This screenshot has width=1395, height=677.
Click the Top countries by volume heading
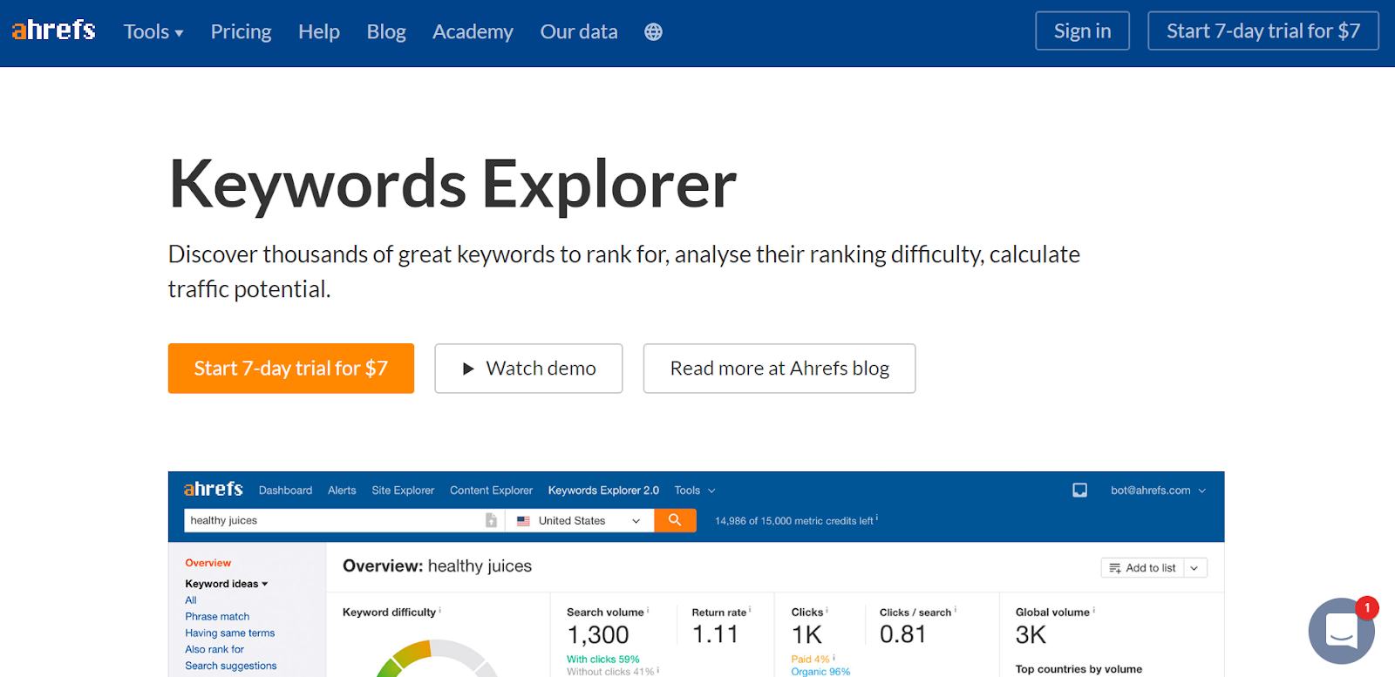click(1079, 669)
